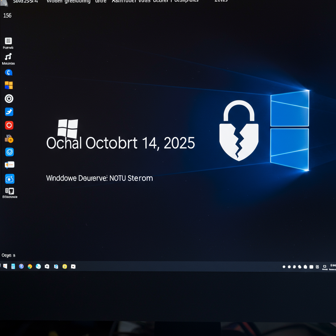Open the blue square bird-shape desktop icon
This screenshot has height=336, width=336.
[x=9, y=112]
